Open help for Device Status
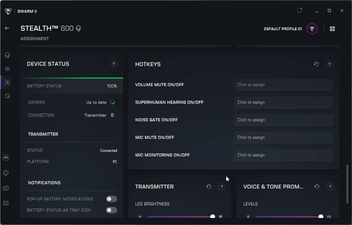Viewport: 352px width, 225px height. [114, 64]
